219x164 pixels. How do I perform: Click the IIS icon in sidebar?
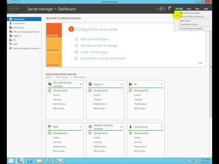point(10,40)
